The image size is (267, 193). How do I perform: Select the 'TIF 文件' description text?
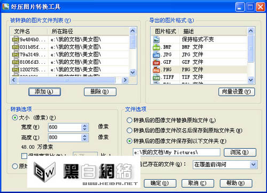pyautogui.click(x=192, y=77)
